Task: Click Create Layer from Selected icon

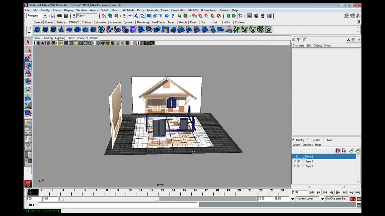Action: [357, 151]
